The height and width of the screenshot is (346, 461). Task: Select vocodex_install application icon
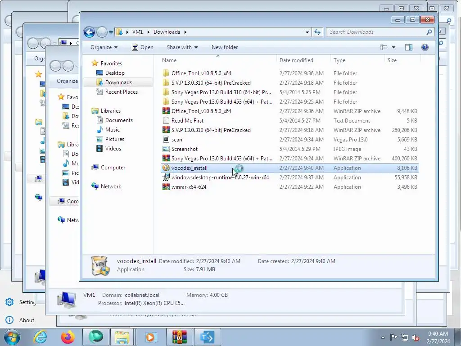166,168
